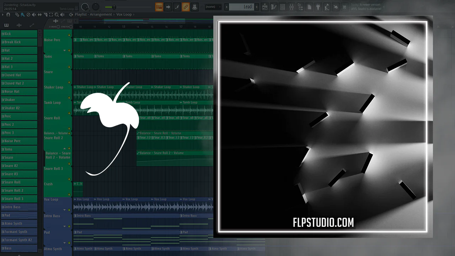Adjust the green tempo/pitch slider handle
Screen dimensions: 455x256
(x=114, y=7)
